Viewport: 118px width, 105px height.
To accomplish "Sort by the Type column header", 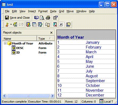I will [x=46, y=39].
